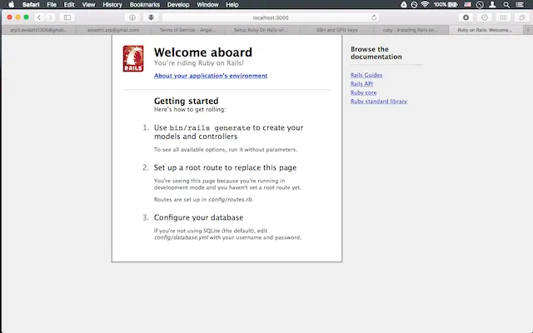Click the four vertical bars toolbar icon
Image resolution: width=533 pixels, height=333 pixels.
(x=503, y=17)
